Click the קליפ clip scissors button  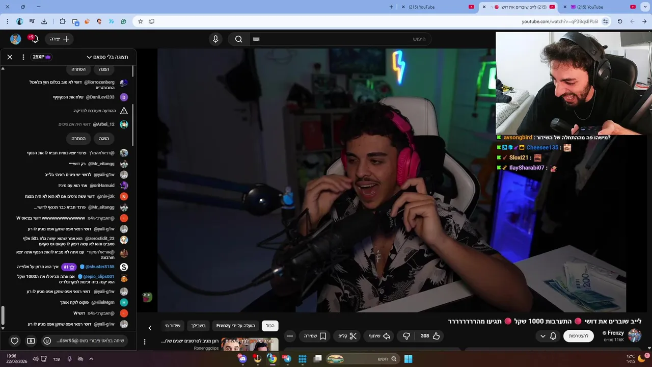347,336
